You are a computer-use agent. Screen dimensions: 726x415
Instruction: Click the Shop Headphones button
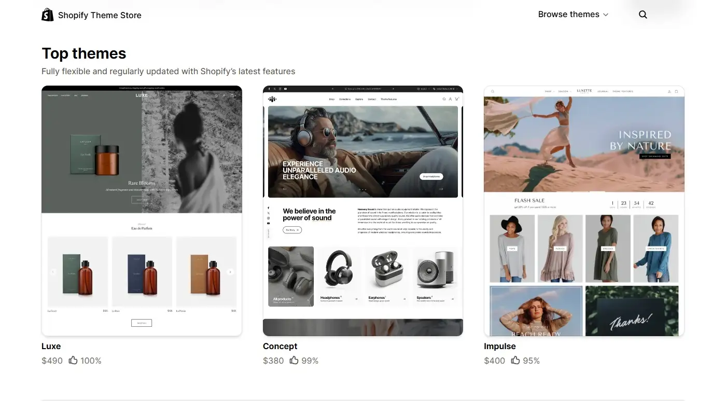tap(430, 176)
